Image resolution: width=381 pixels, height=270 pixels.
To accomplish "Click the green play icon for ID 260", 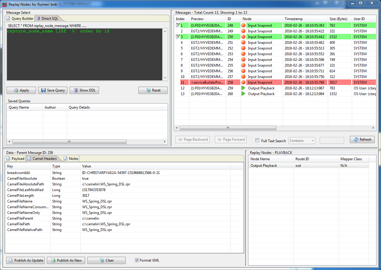I will (243, 94).
